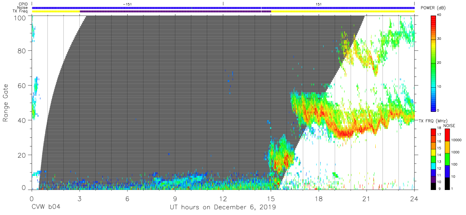Click the purple segment of TX Freq bar

175,11
